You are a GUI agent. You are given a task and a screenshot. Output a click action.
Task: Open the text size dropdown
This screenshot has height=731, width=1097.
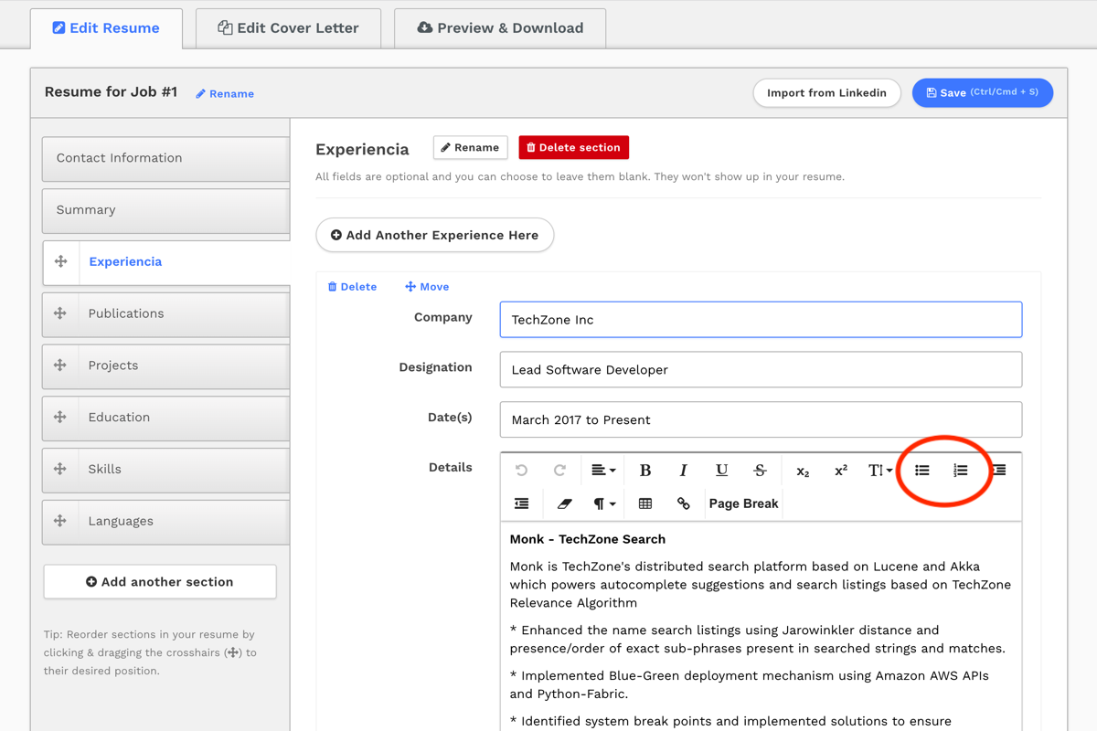[x=879, y=470]
